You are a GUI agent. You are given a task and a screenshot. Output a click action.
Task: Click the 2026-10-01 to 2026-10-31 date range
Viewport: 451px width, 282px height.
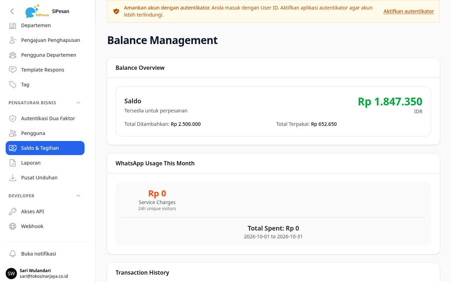click(x=273, y=237)
